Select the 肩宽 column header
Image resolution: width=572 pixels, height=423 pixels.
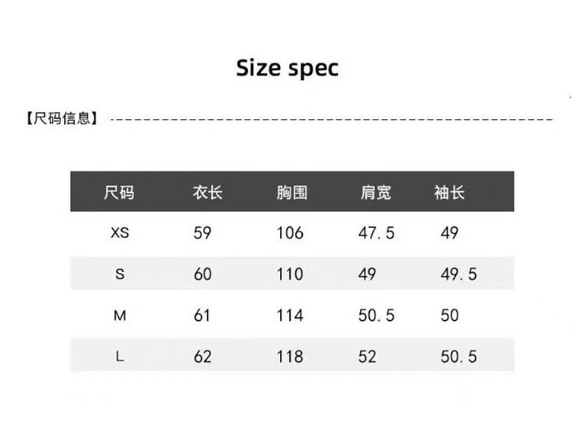(x=375, y=192)
